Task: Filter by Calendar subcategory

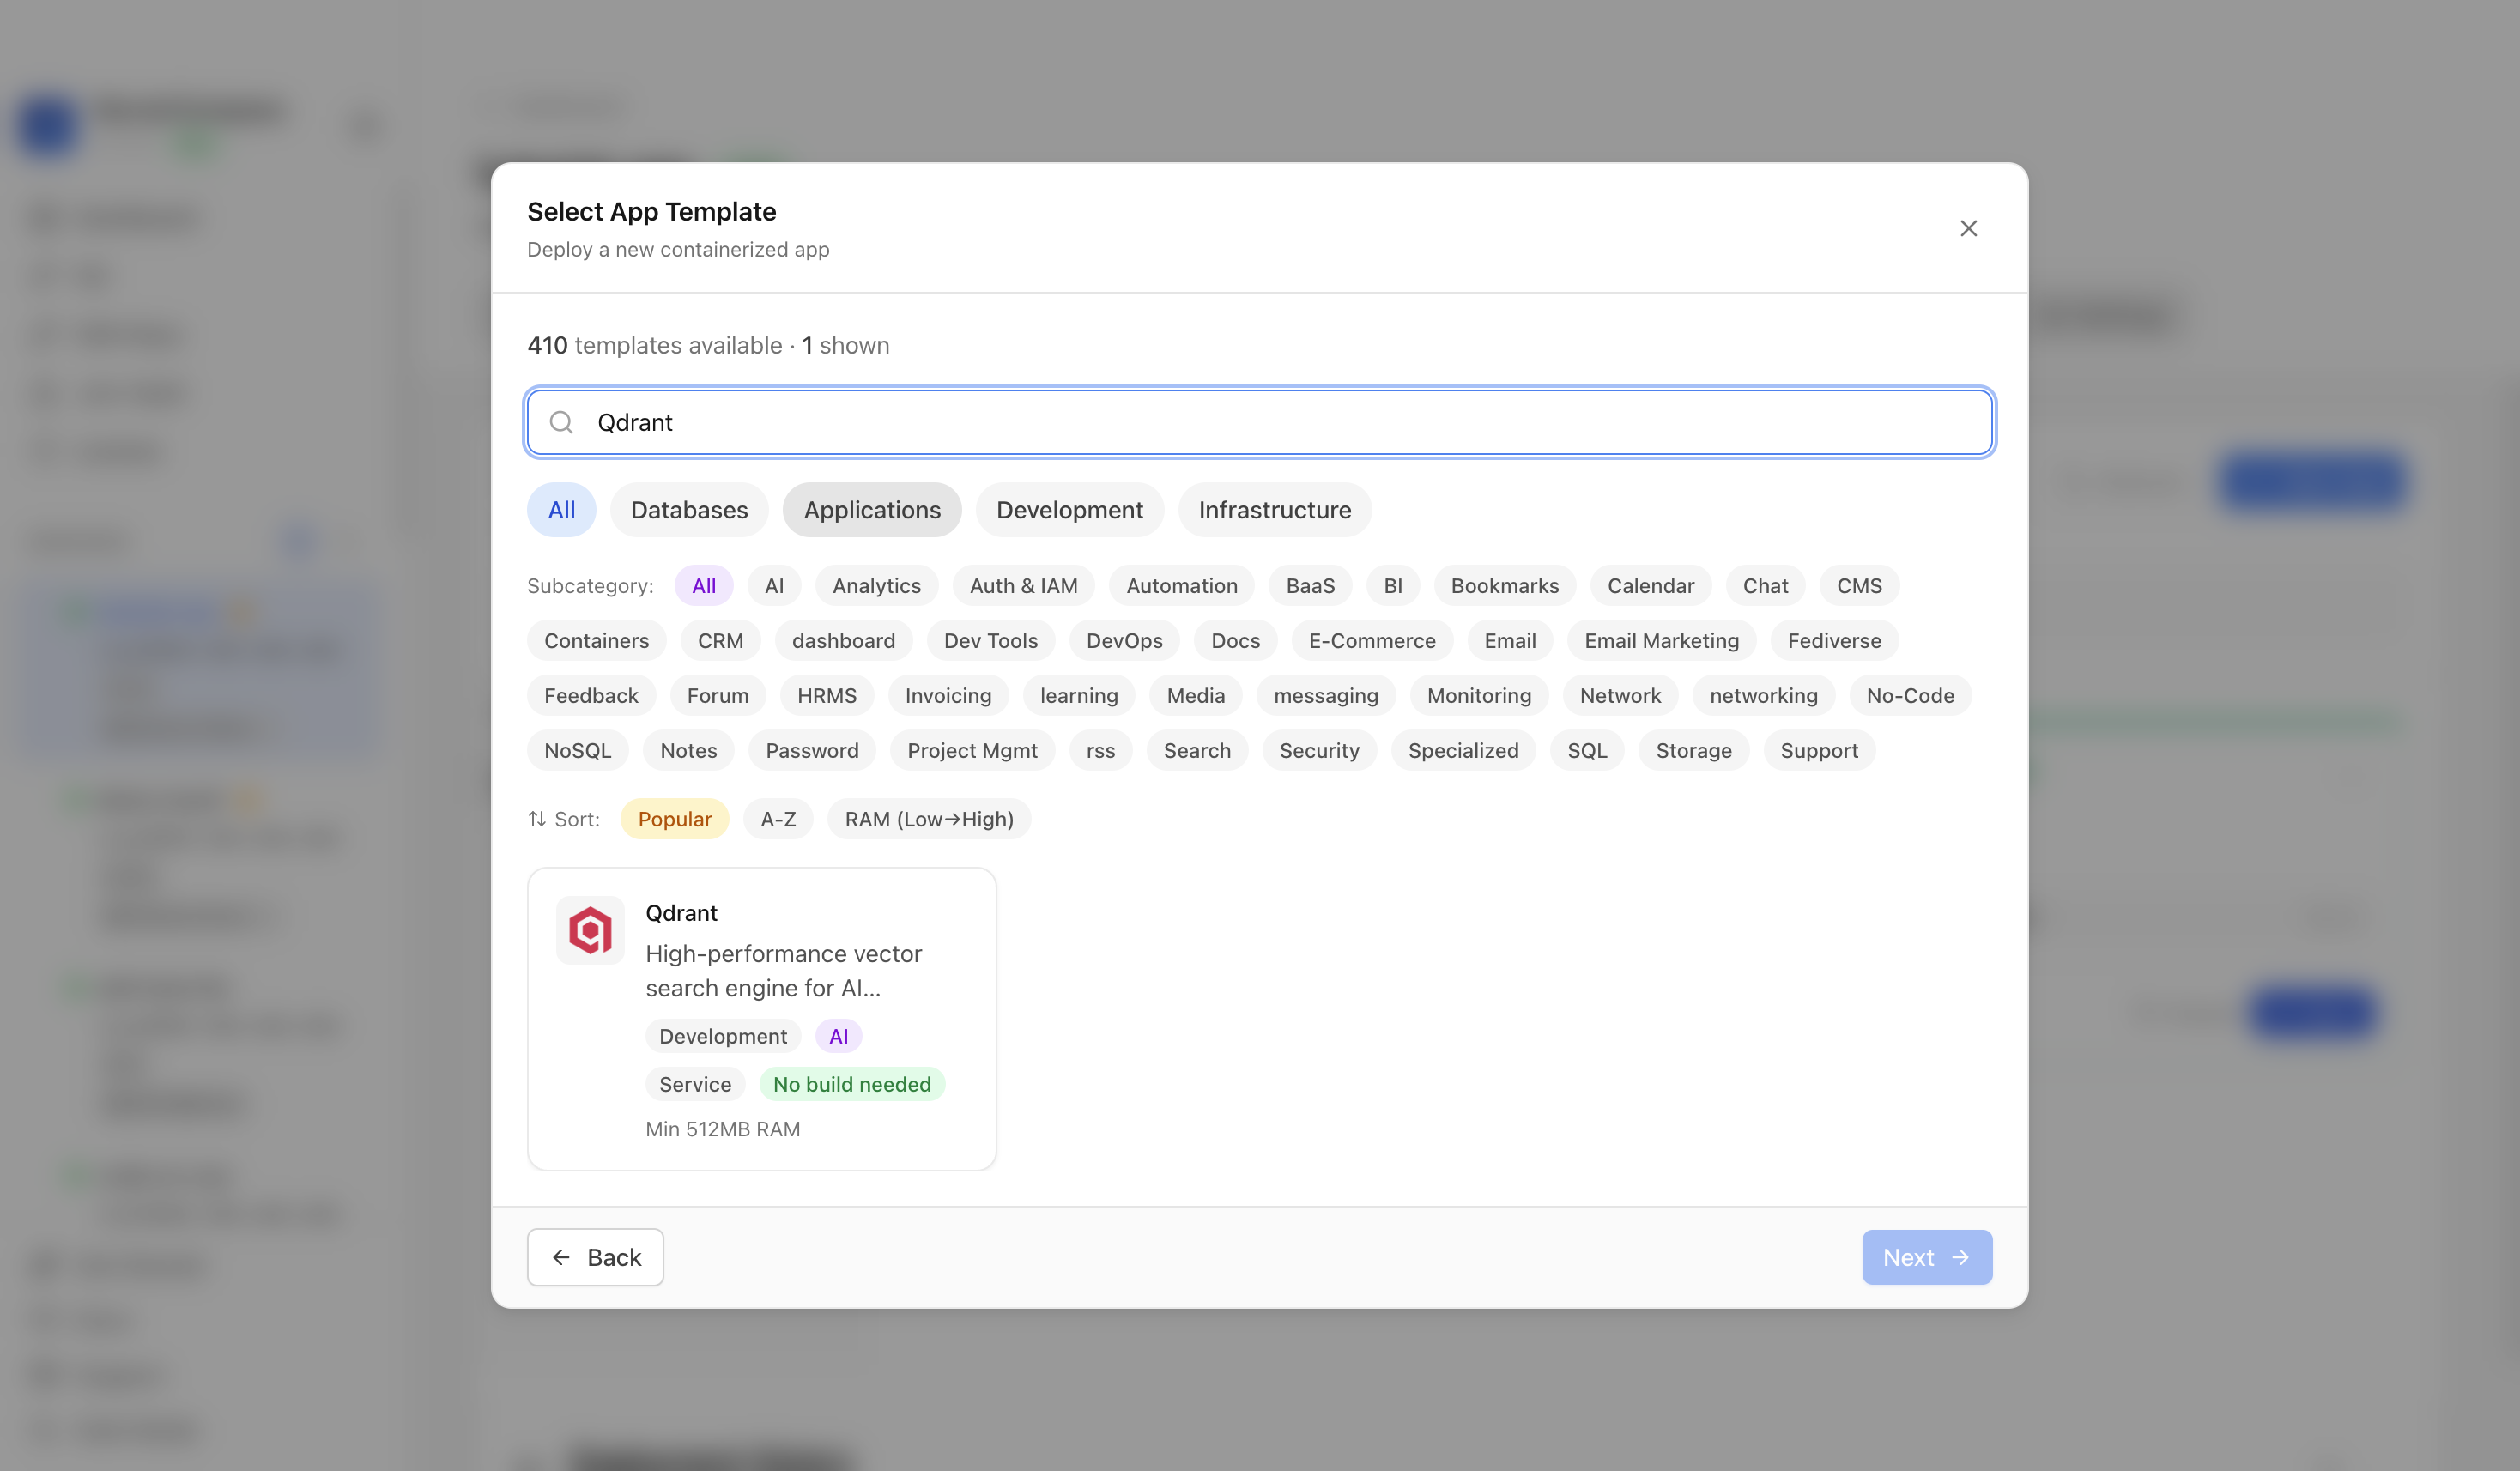Action: pos(1650,586)
